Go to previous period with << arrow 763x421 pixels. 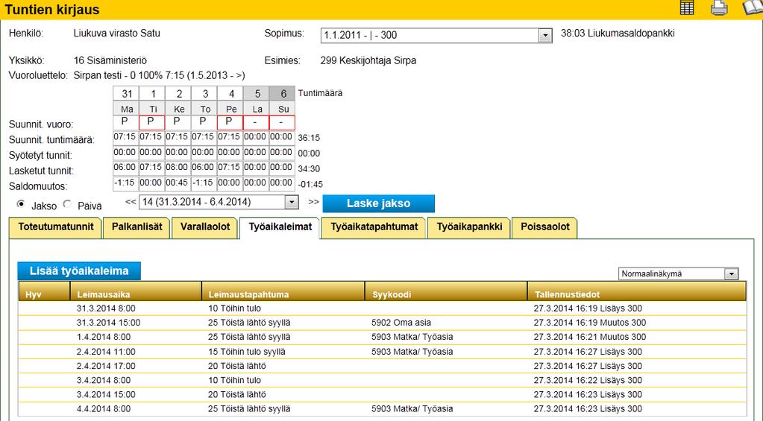pos(131,201)
